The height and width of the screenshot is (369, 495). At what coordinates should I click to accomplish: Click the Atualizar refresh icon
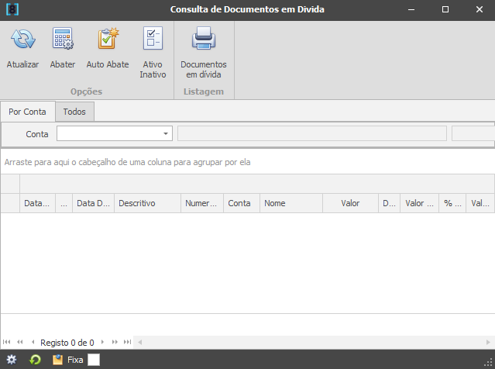coord(22,40)
